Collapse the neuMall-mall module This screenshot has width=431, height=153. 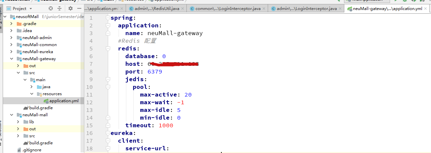12,115
